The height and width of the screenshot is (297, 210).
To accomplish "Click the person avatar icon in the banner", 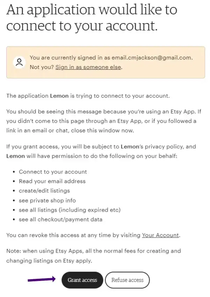I will pos(19,62).
